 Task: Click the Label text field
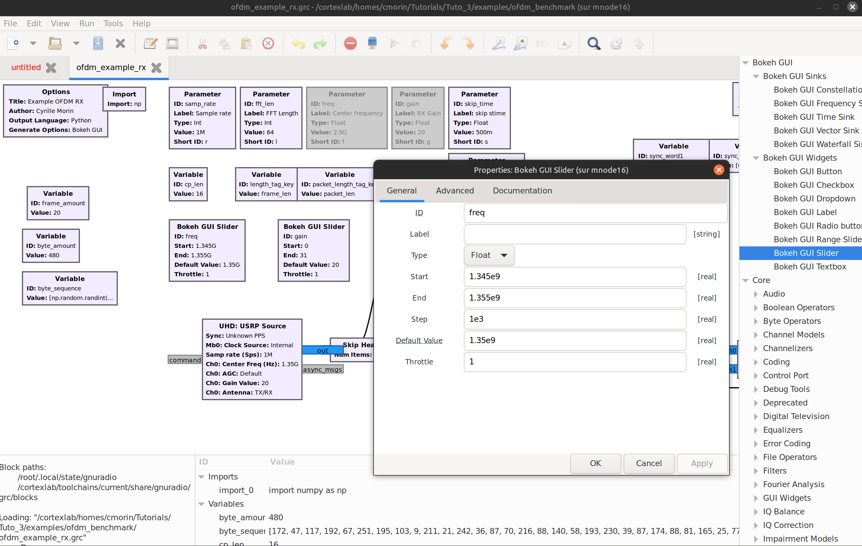tap(575, 234)
